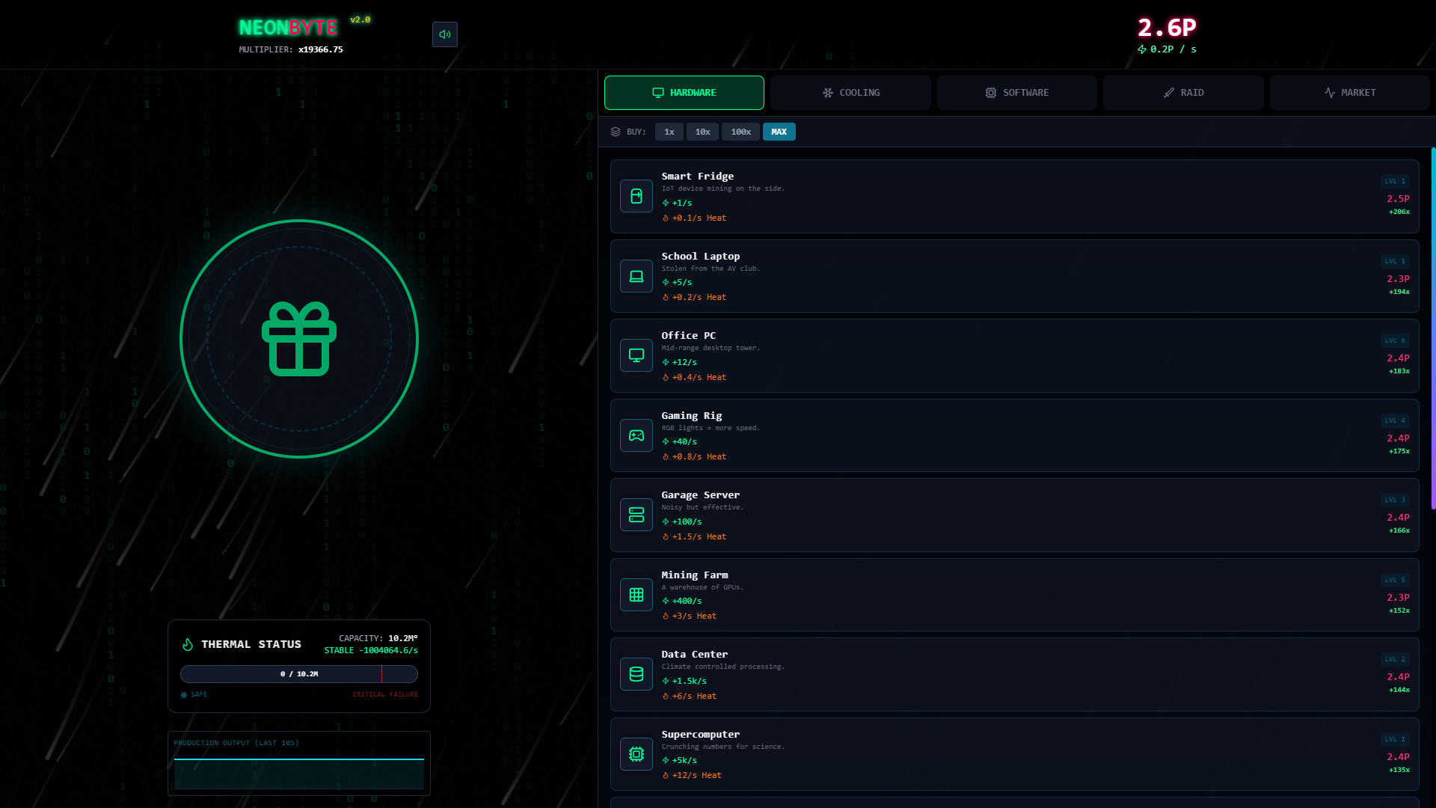Image resolution: width=1436 pixels, height=808 pixels.
Task: Select the MAX buy option
Action: [x=779, y=132]
